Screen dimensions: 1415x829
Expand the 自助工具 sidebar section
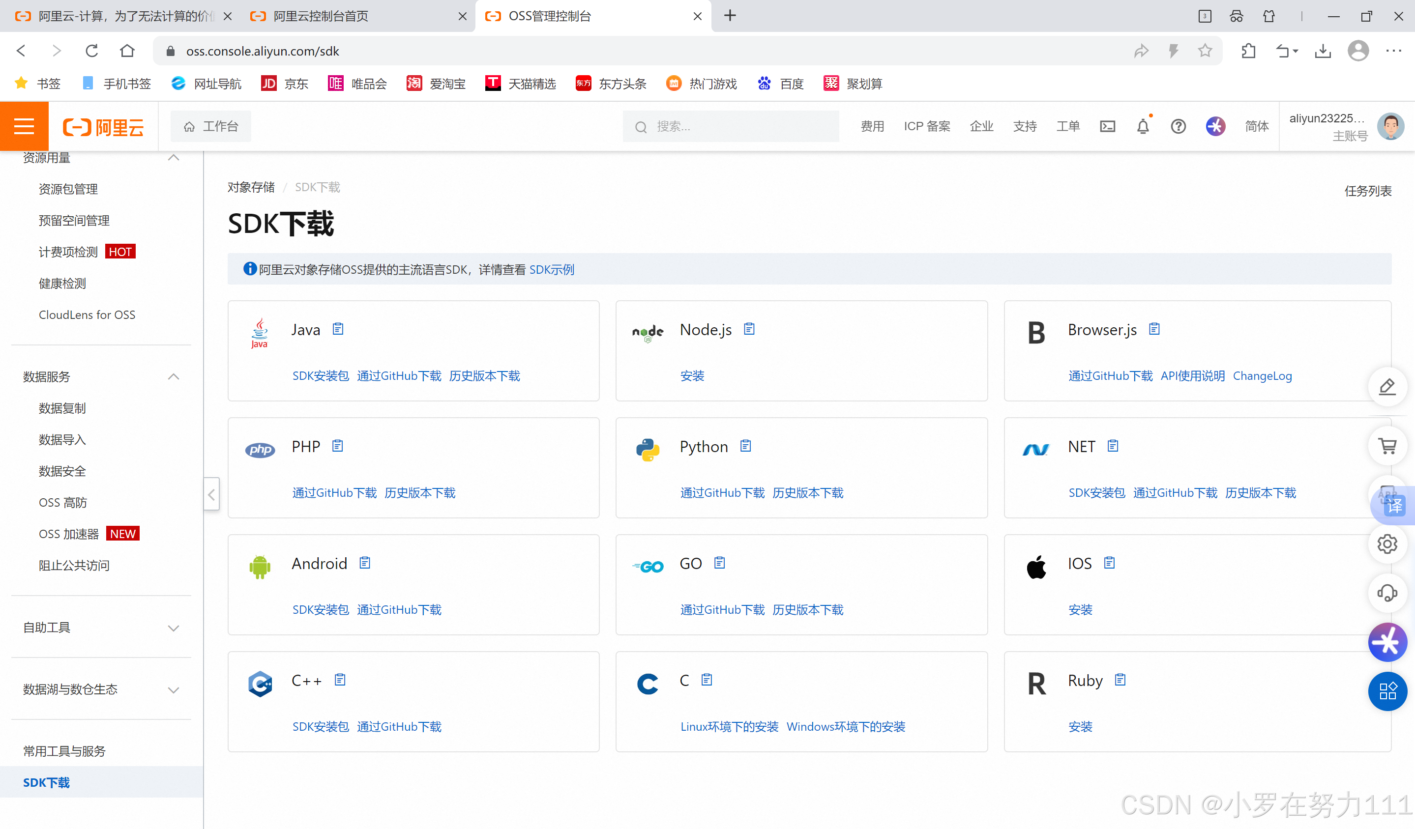(x=174, y=628)
